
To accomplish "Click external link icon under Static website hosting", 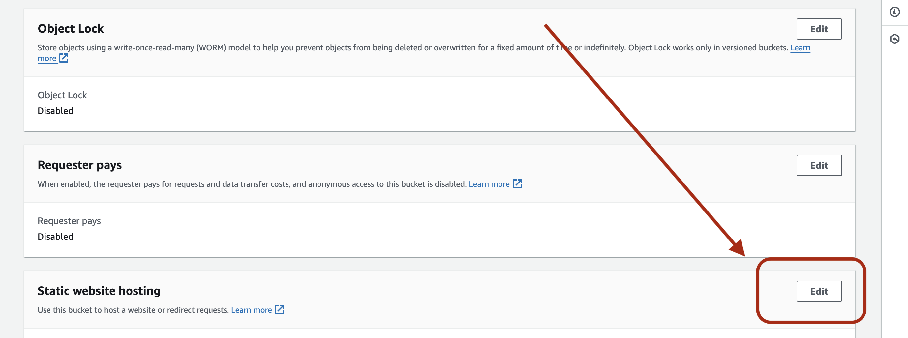I will (x=279, y=309).
